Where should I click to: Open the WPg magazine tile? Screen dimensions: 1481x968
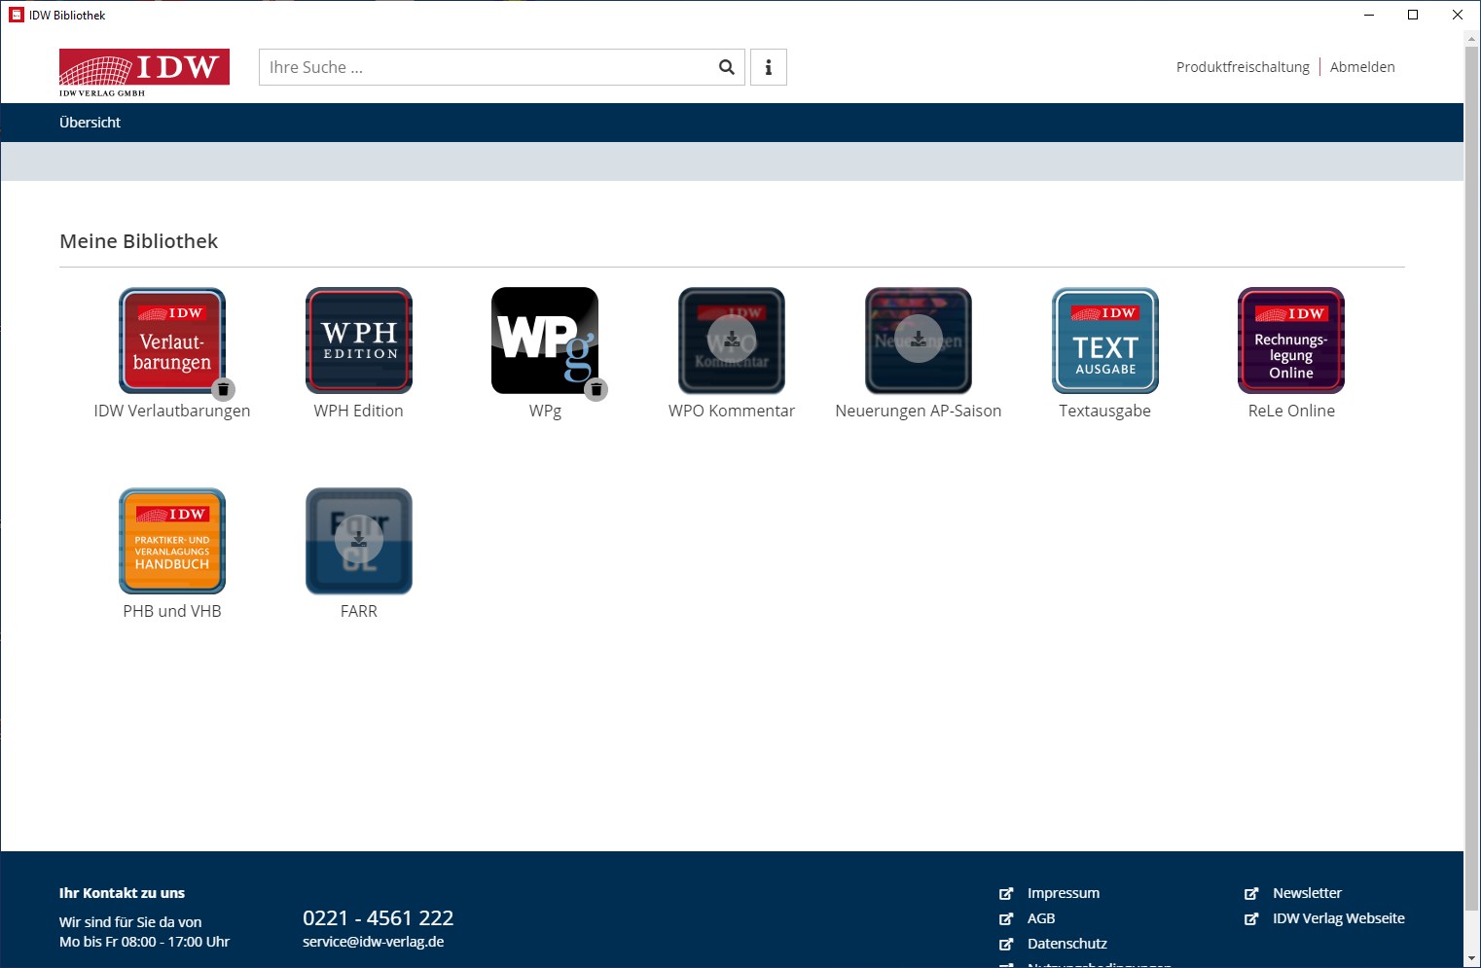545,341
